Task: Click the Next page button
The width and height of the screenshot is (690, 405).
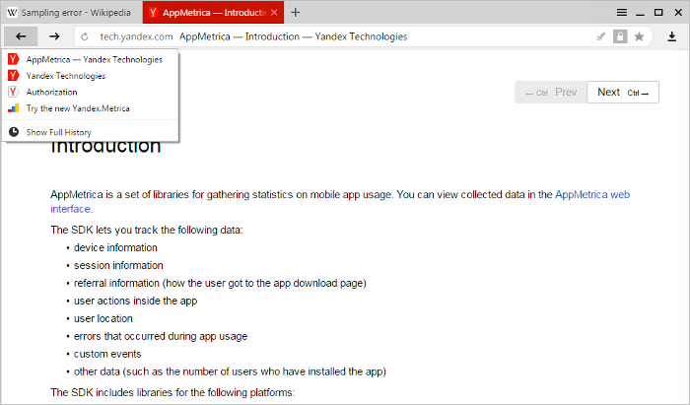Action: point(623,92)
